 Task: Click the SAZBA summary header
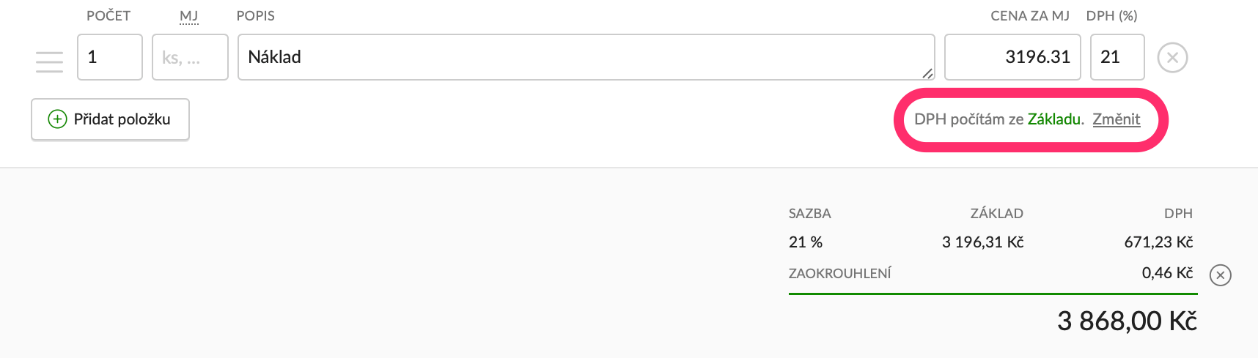pos(809,214)
